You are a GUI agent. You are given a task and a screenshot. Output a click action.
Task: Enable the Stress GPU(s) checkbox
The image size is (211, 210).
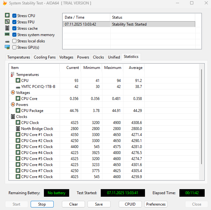point(14,47)
